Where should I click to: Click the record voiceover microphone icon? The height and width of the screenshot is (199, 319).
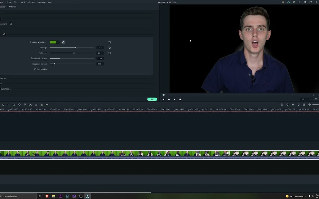point(293,104)
